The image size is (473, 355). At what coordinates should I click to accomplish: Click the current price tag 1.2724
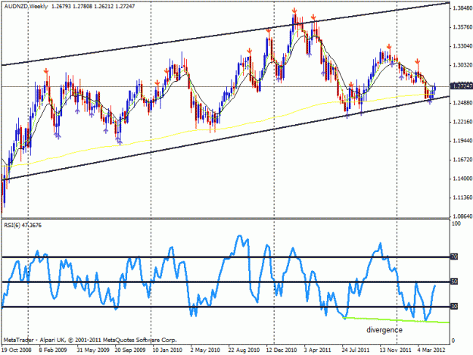pyautogui.click(x=462, y=86)
